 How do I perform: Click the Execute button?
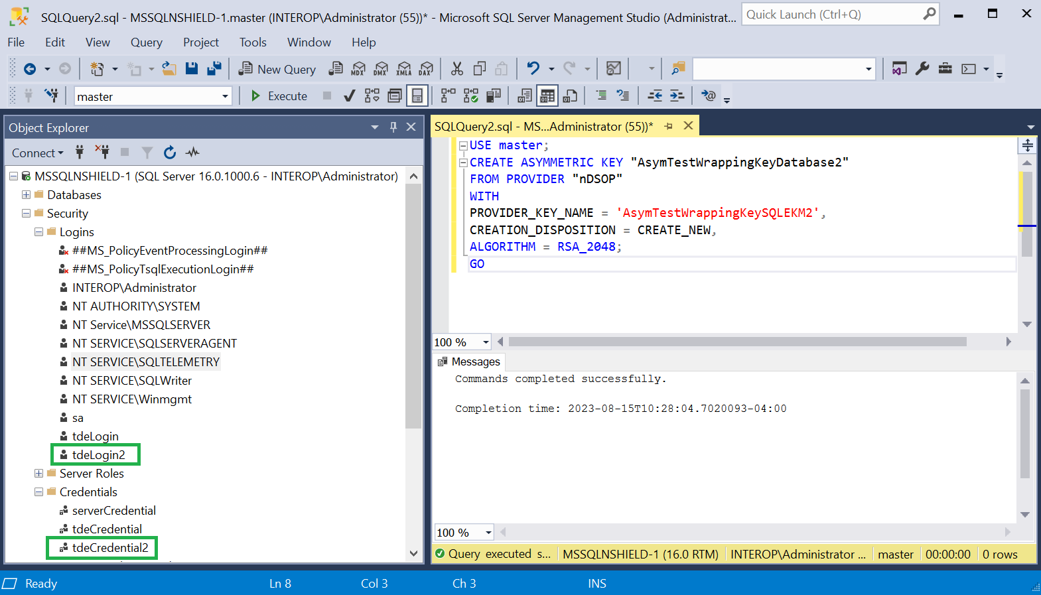[279, 96]
